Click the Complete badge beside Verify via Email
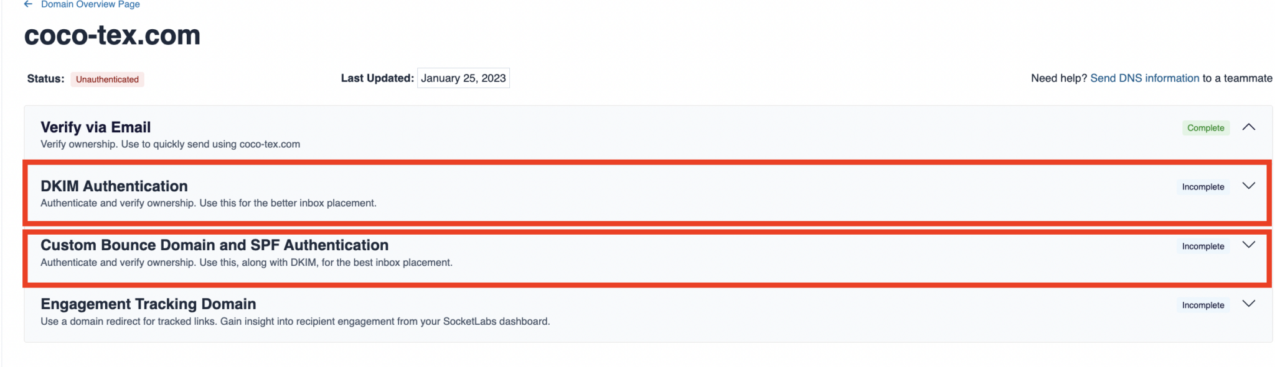Image resolution: width=1275 pixels, height=367 pixels. pyautogui.click(x=1205, y=127)
